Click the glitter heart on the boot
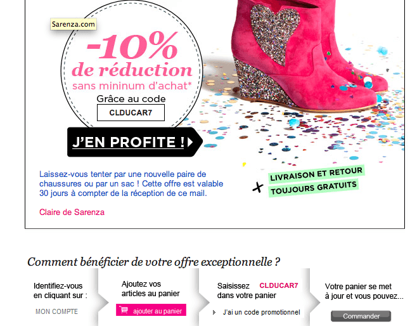Viewport: 410px width, 326px height. coord(274,33)
